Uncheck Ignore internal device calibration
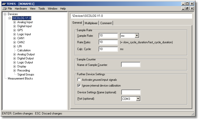 point(79,86)
